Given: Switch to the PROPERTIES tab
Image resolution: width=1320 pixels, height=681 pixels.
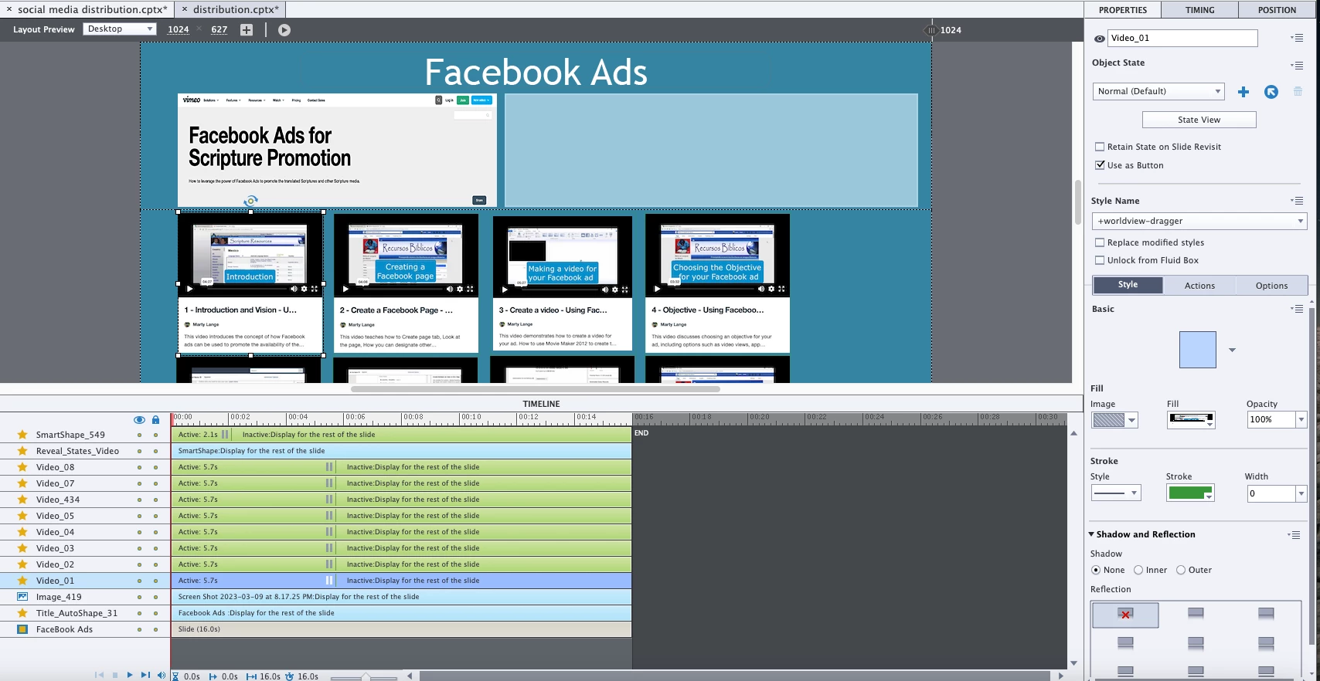Looking at the screenshot, I should (1123, 10).
